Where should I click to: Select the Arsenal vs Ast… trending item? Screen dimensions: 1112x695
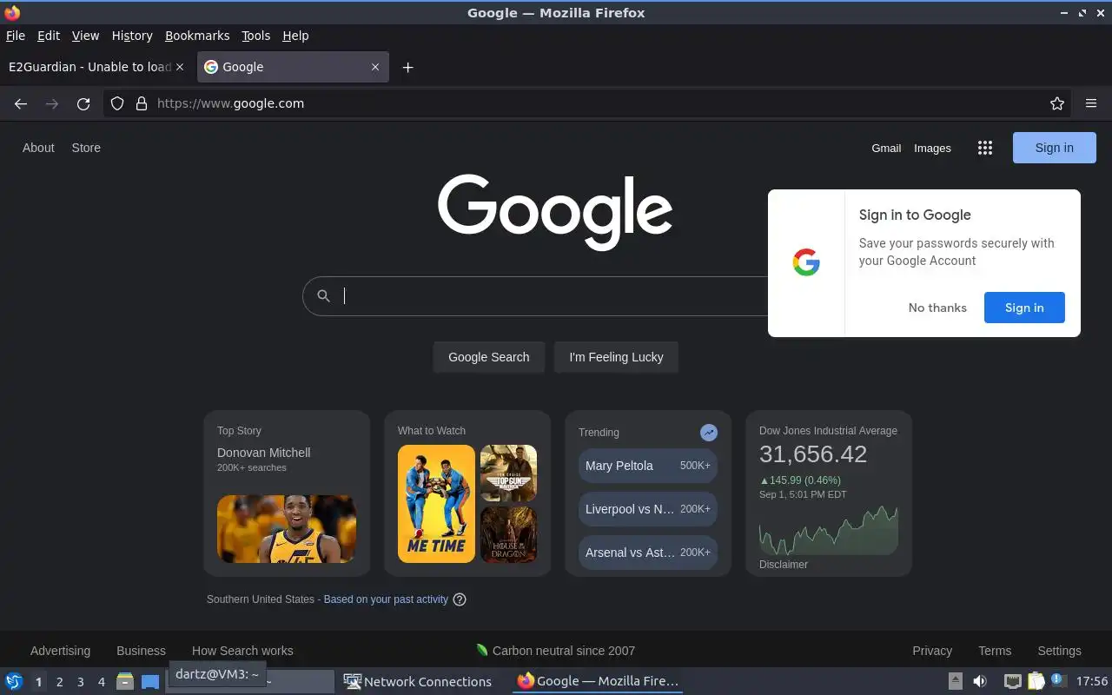tap(648, 553)
